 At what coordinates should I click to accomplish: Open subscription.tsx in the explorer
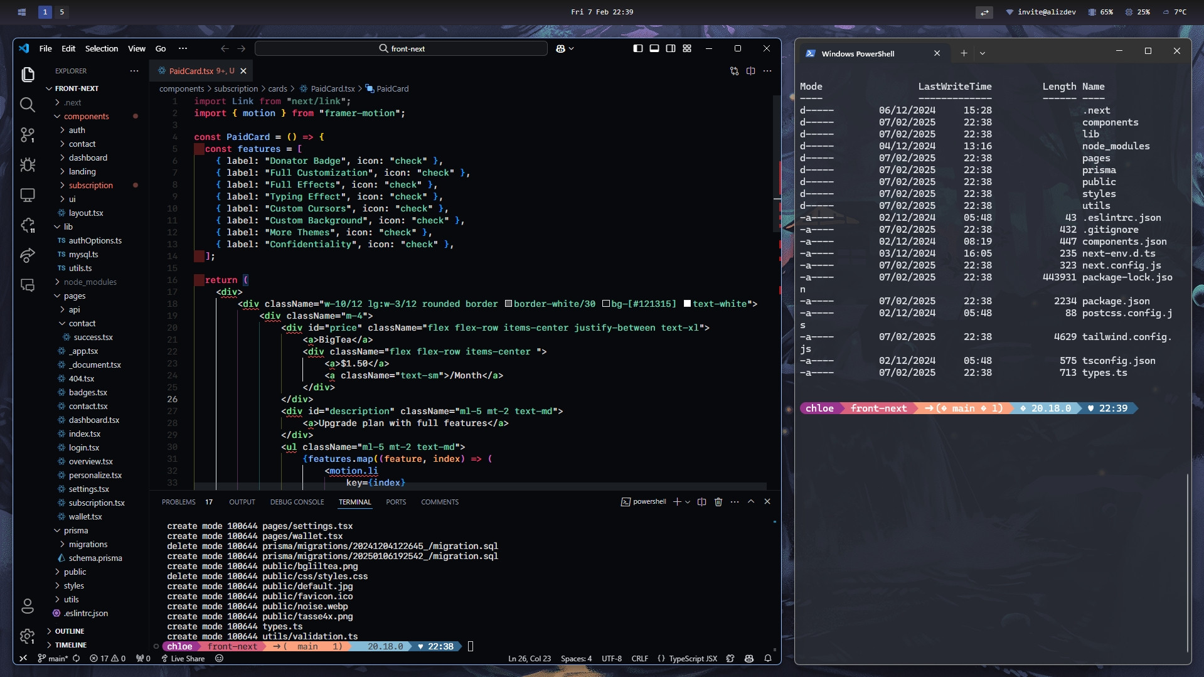point(97,503)
